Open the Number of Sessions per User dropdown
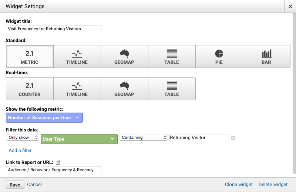This screenshot has height=192, width=296. tap(44, 117)
